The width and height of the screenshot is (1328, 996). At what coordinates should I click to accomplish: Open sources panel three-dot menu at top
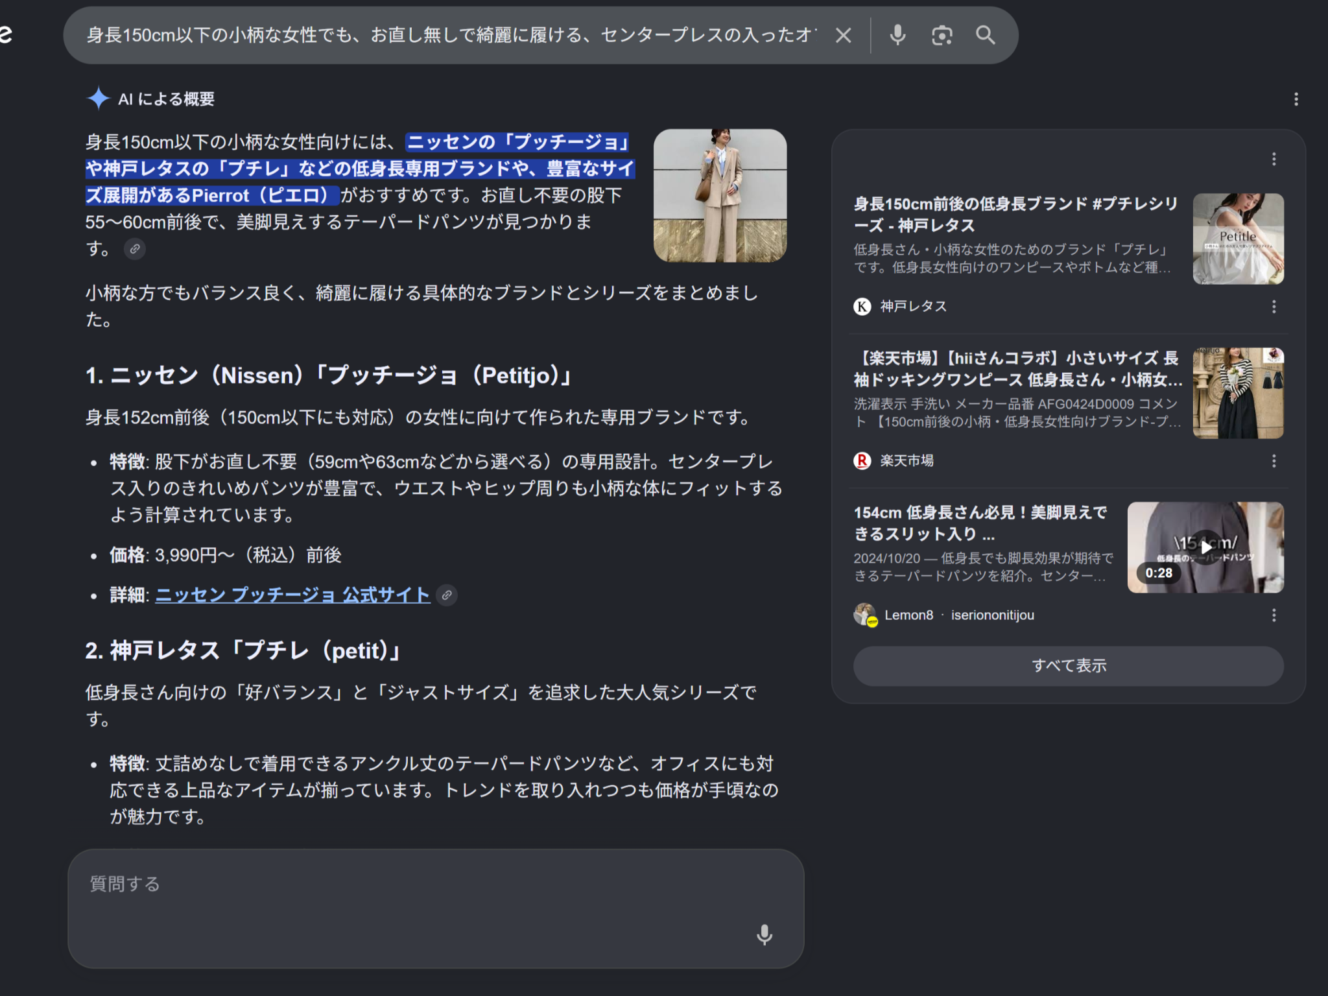pos(1274,160)
